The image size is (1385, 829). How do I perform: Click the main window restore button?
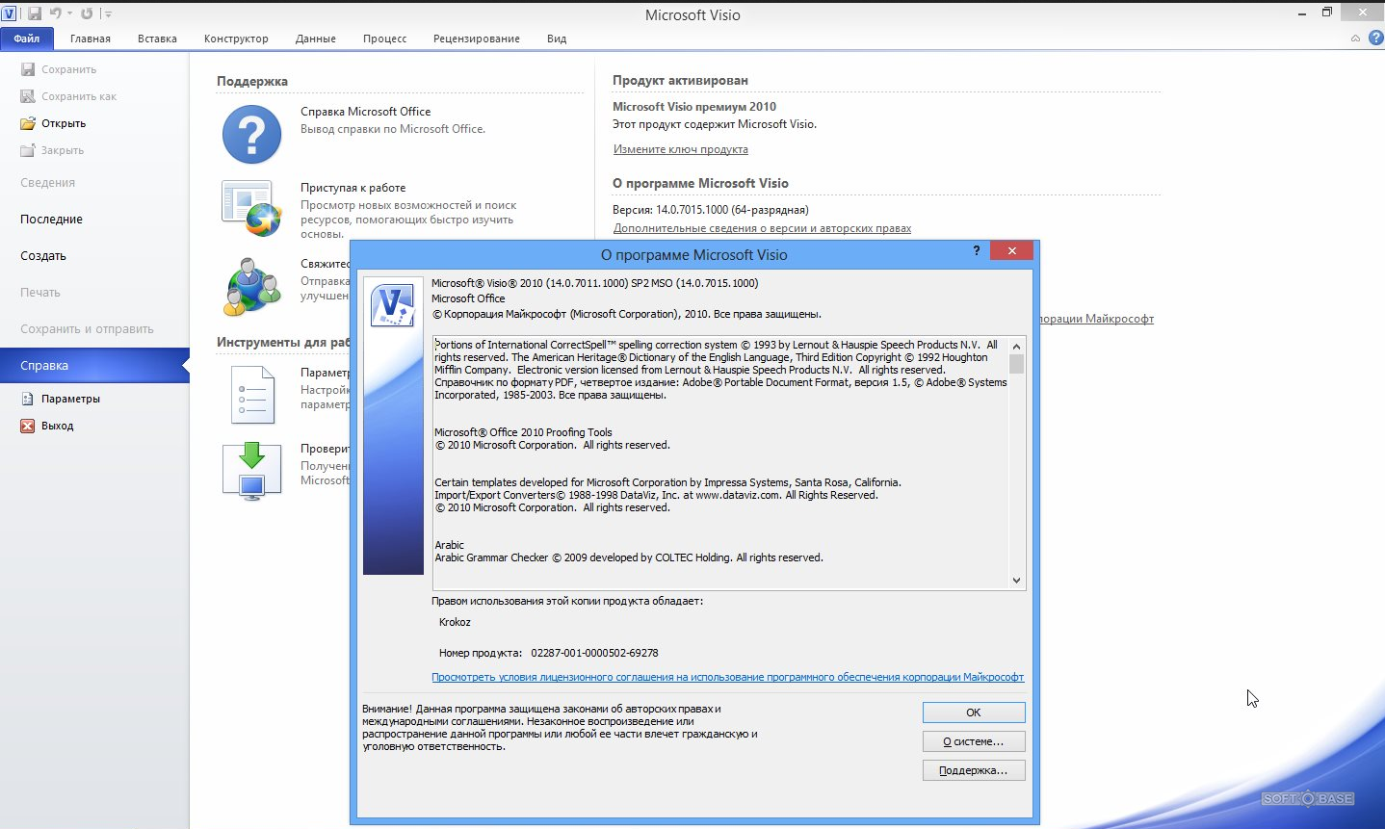coord(1327,13)
